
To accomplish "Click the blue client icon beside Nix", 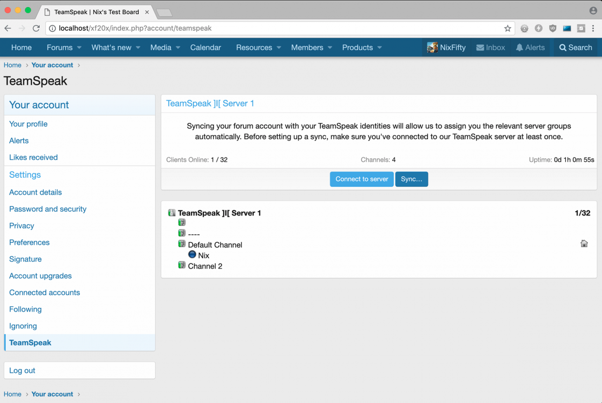I will (x=193, y=254).
